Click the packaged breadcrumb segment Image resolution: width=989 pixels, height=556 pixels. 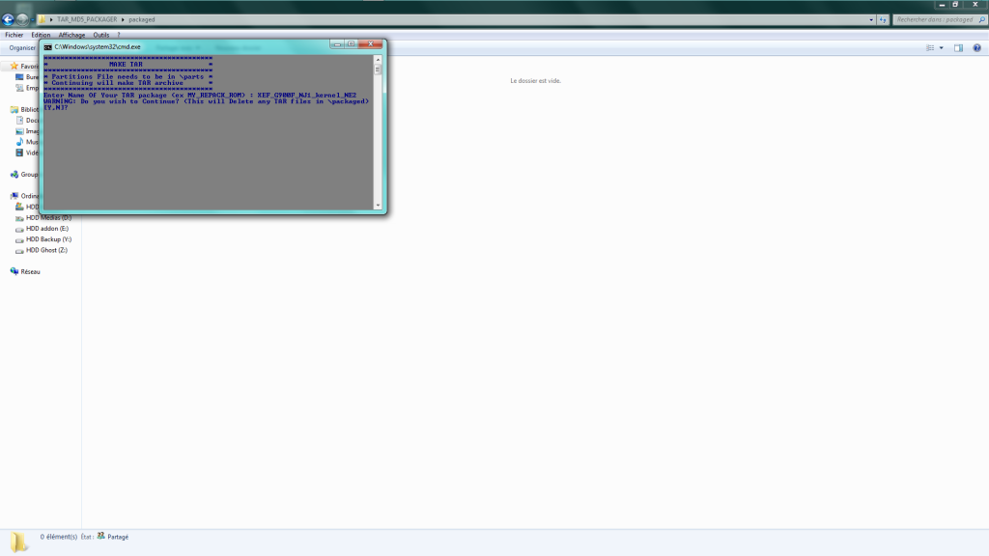point(142,19)
